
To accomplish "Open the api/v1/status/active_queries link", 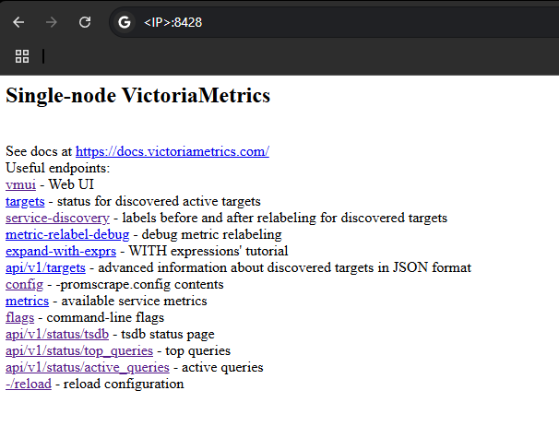I will [87, 367].
